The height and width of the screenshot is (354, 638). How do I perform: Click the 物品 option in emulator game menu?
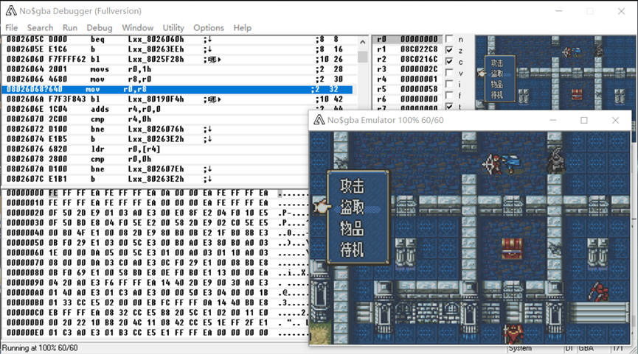[352, 229]
